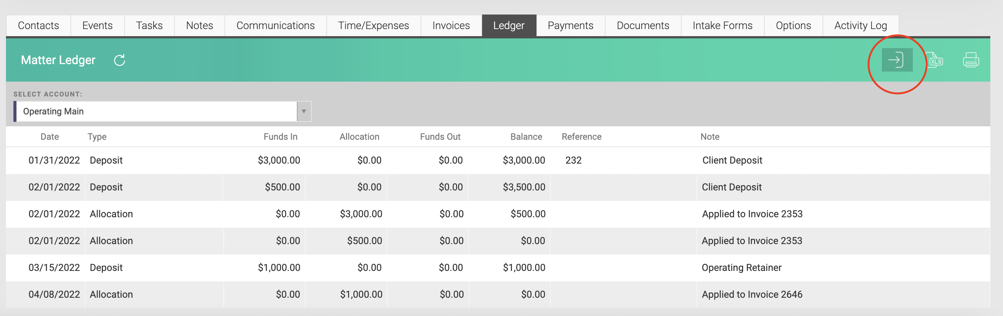Image resolution: width=1003 pixels, height=316 pixels.
Task: Print the matter ledger
Action: 971,60
